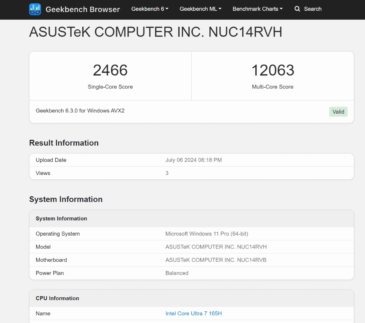Open the Geekbench ML dropdown
Viewport: 365px width, 323px height.
click(x=200, y=9)
